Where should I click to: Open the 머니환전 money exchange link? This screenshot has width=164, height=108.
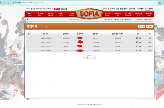(x=115, y=9)
